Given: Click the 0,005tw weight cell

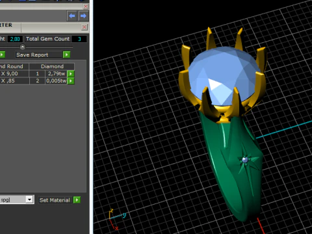Looking at the screenshot, I should click(x=56, y=81).
